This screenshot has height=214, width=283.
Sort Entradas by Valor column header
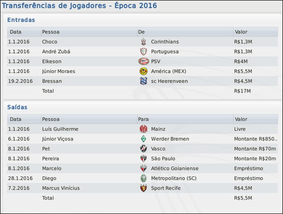[241, 32]
